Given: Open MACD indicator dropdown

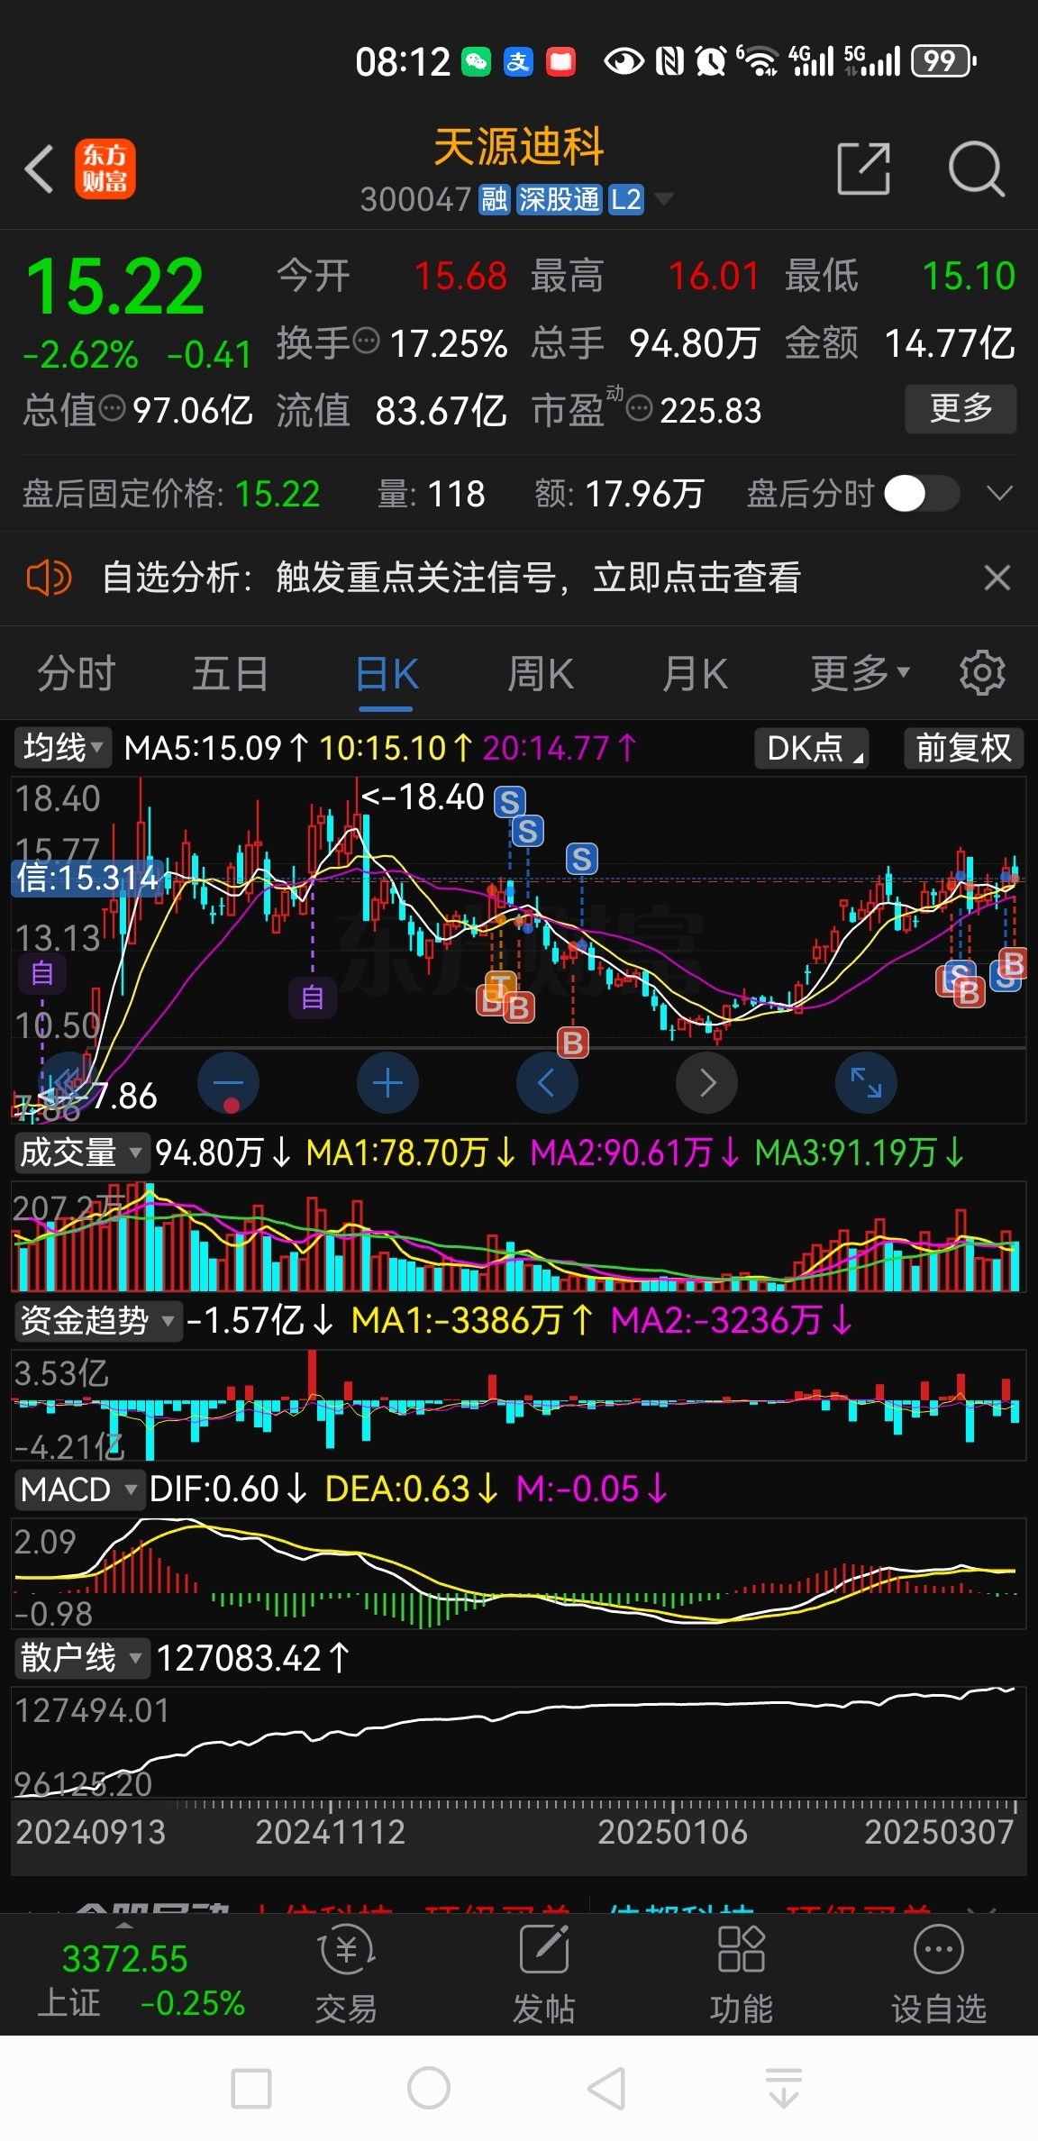Looking at the screenshot, I should tap(79, 1490).
